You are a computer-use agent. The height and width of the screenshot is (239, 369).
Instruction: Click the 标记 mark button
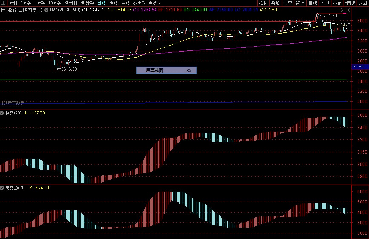pos(337,3)
